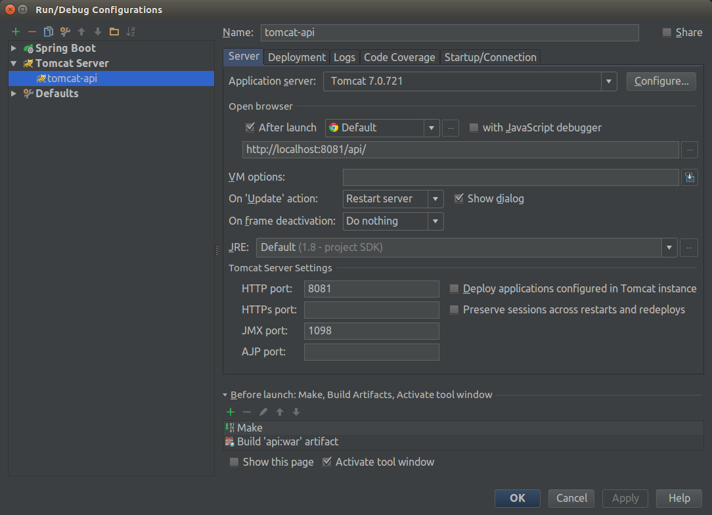The width and height of the screenshot is (712, 515).
Task: Collapse the Before launch section
Action: [x=225, y=395]
